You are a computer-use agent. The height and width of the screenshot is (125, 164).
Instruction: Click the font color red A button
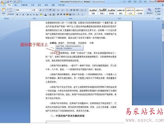coord(46,14)
